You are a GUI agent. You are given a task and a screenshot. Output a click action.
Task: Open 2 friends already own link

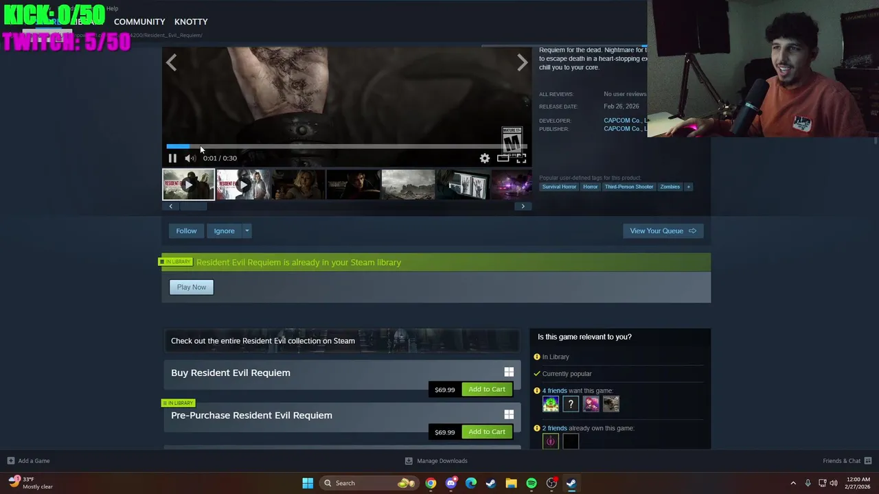555,428
